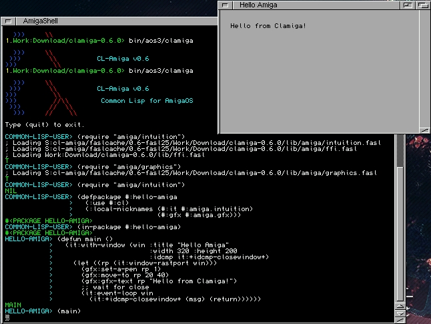The image size is (431, 324).
Task: Click the ':idcmp it:+idcmp-closewindow+)' line
Action: (x=209, y=257)
